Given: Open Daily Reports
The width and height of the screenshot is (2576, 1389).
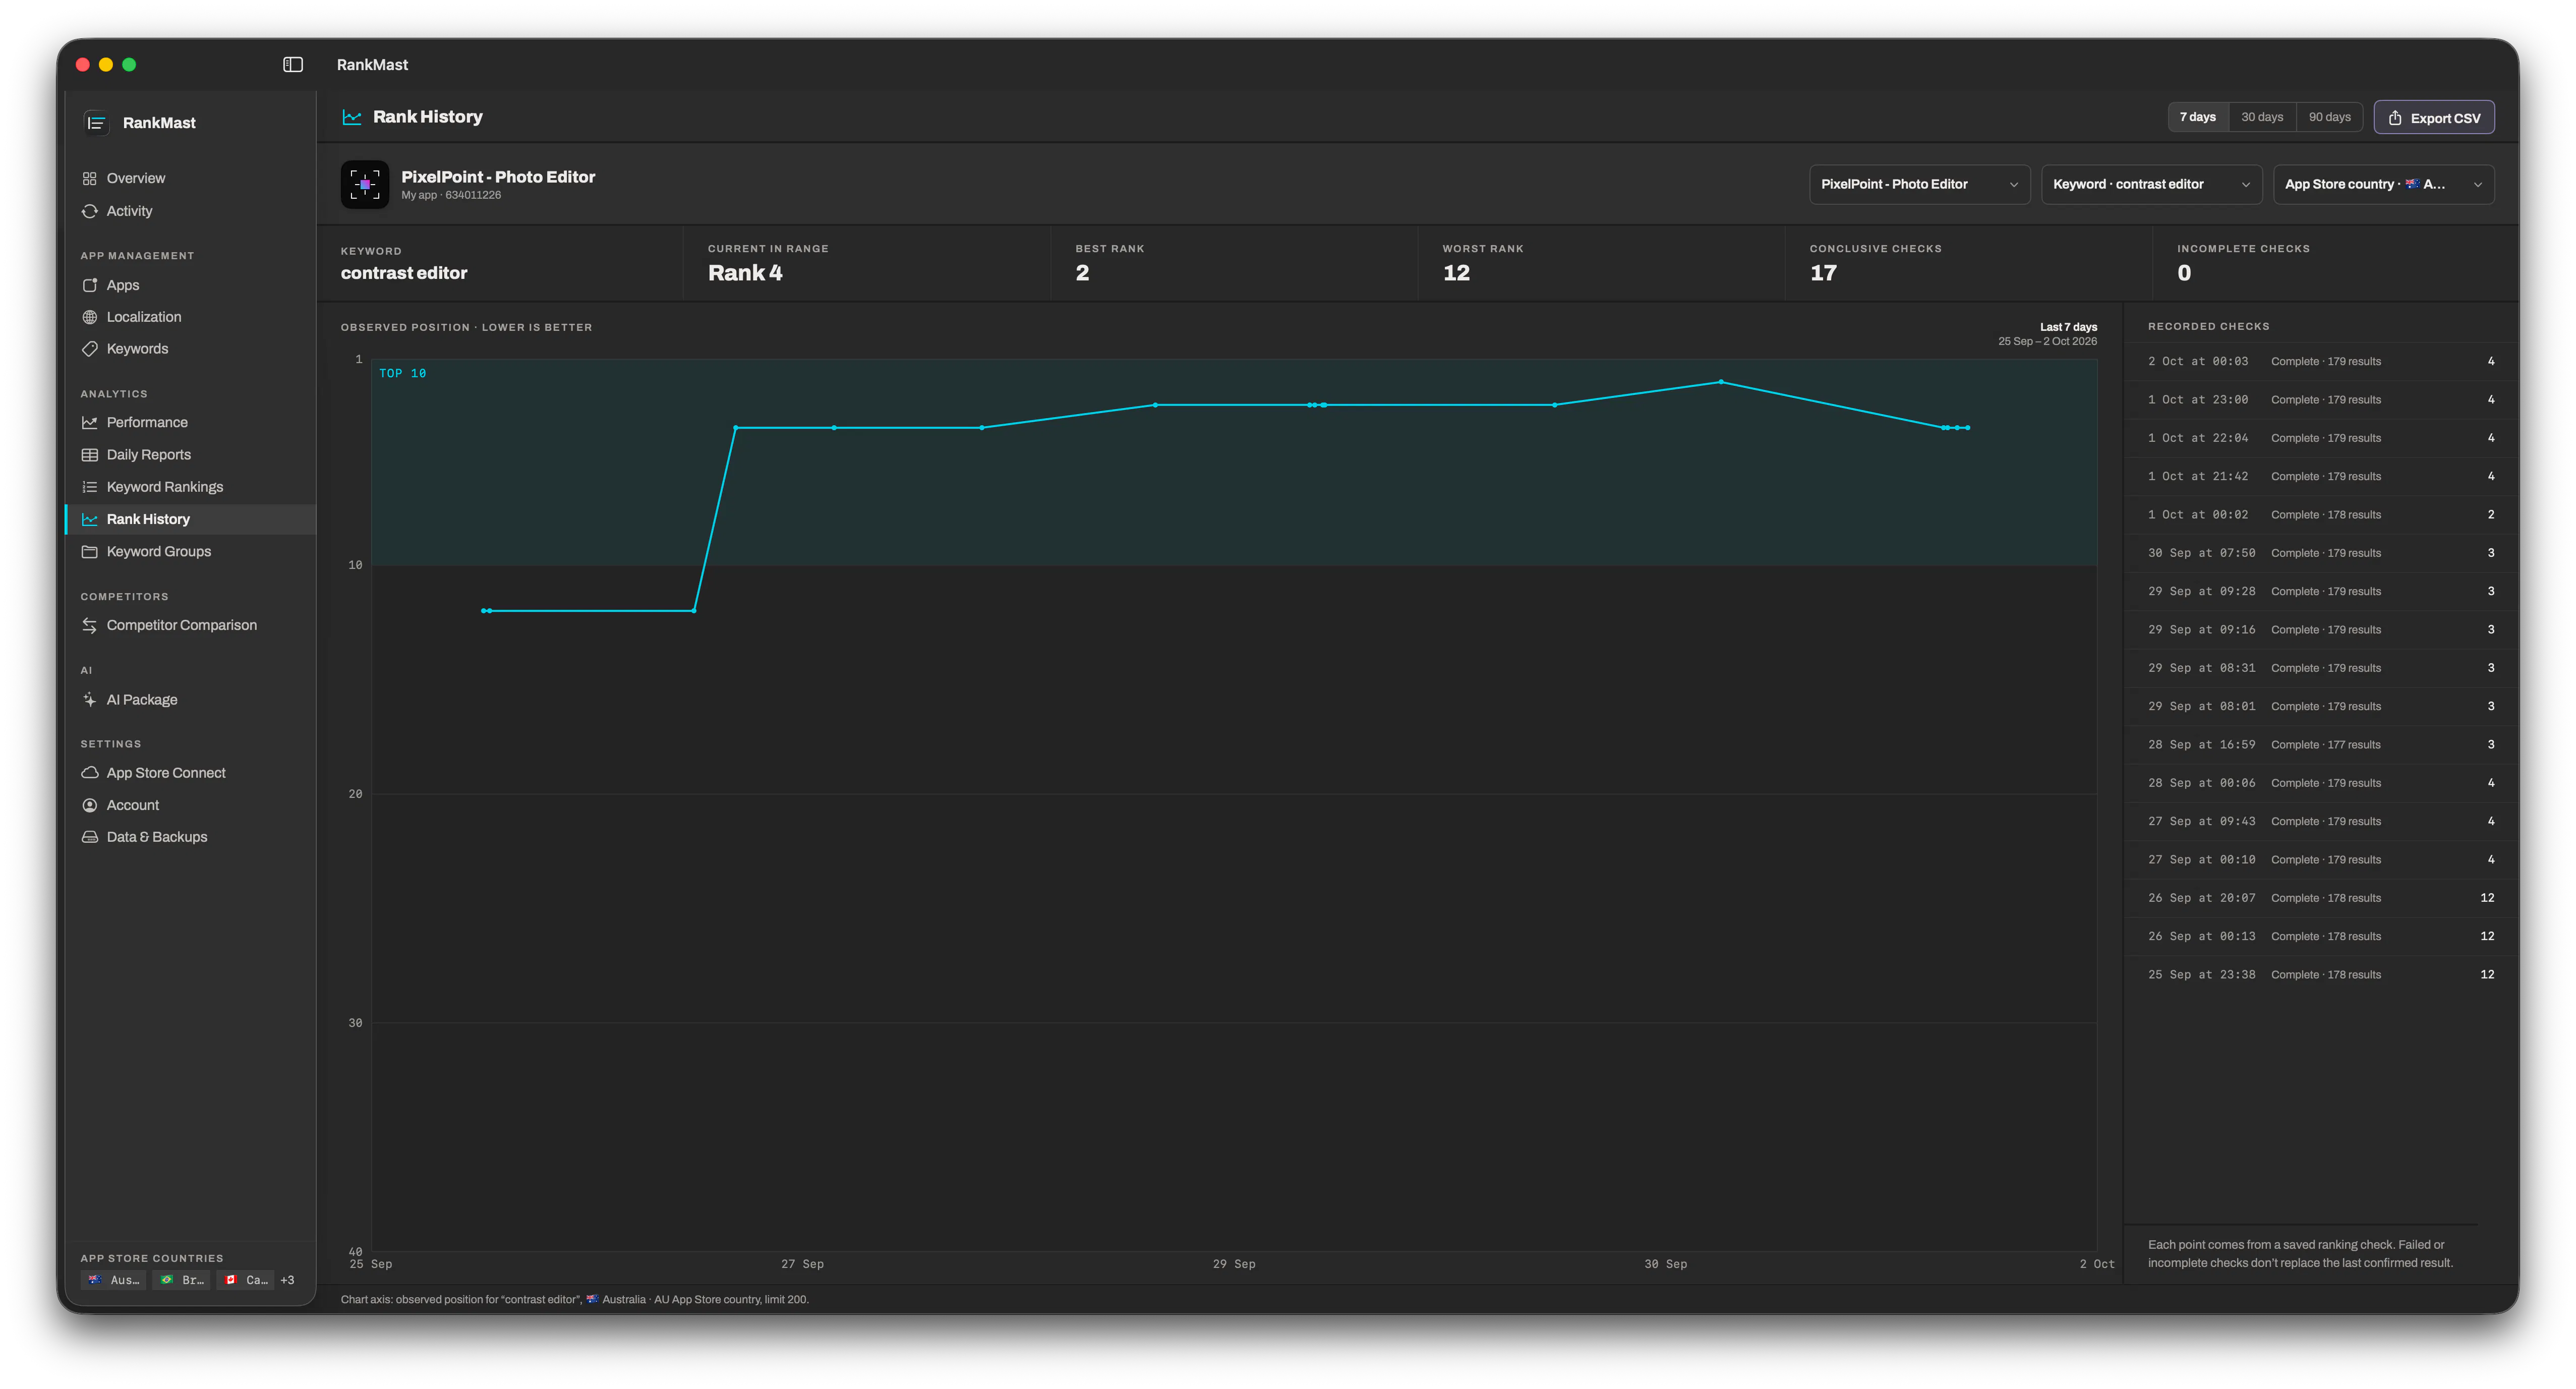Looking at the screenshot, I should coord(190,454).
